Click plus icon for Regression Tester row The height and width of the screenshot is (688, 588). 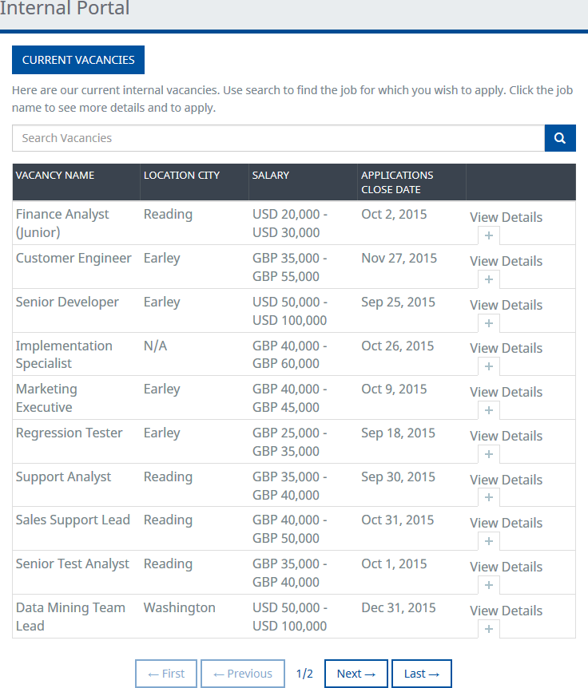pyautogui.click(x=489, y=454)
